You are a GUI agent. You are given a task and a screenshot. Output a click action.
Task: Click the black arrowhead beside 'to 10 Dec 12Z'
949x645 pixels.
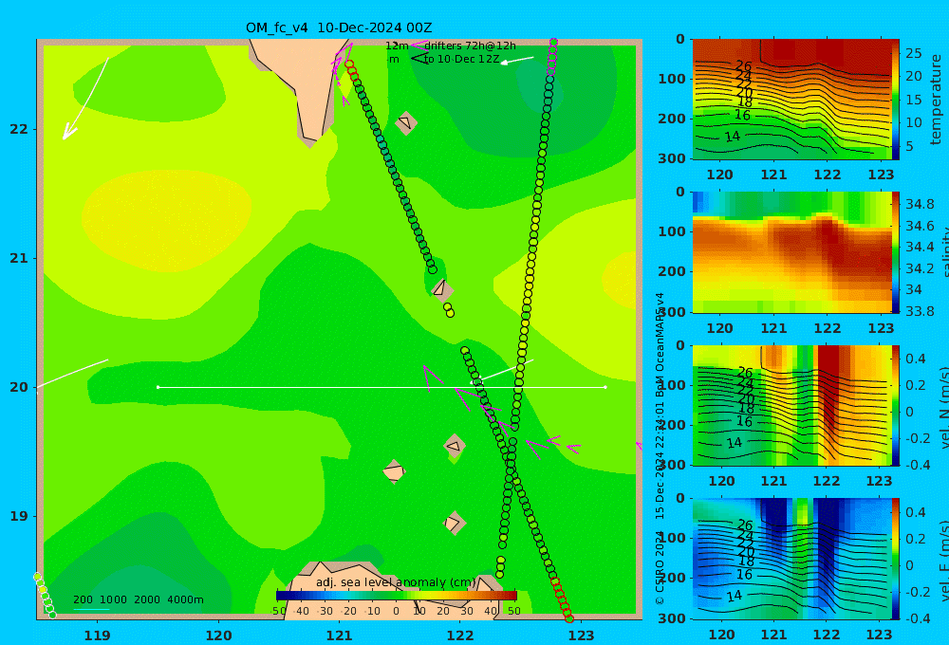tap(419, 59)
